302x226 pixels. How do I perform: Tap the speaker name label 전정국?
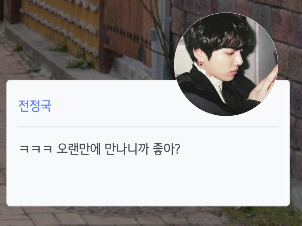(35, 106)
